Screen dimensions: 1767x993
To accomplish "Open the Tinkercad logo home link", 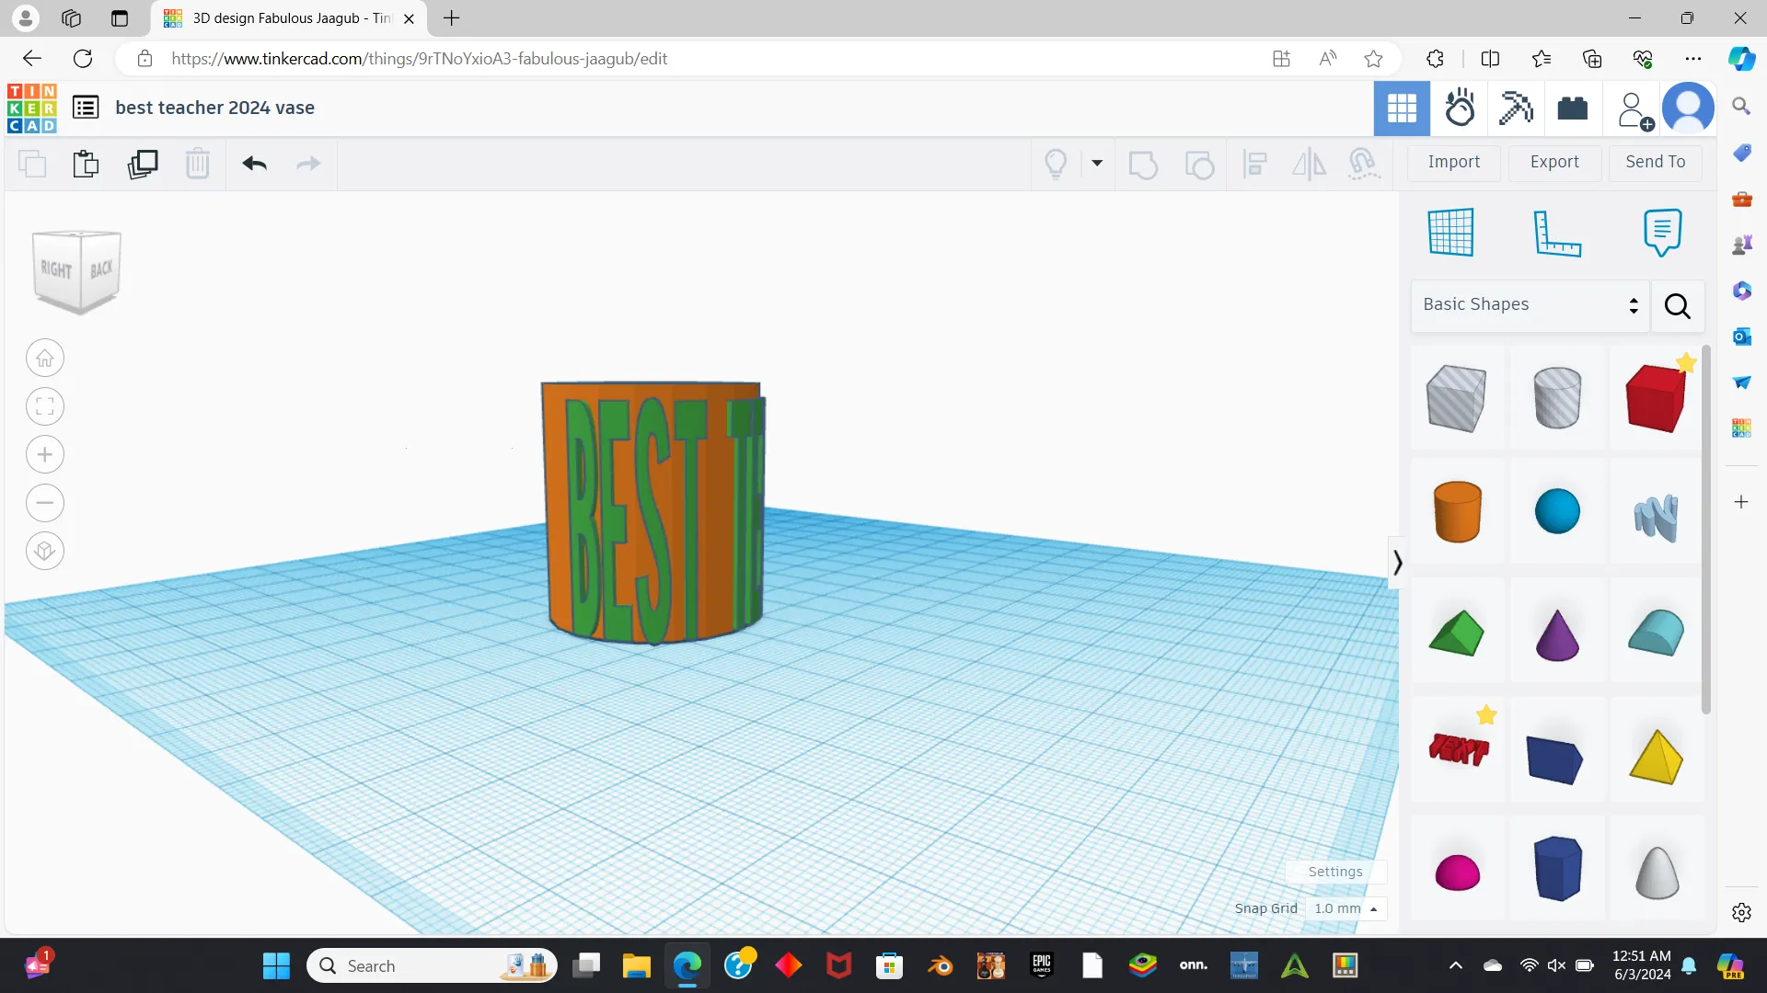I will (x=31, y=108).
